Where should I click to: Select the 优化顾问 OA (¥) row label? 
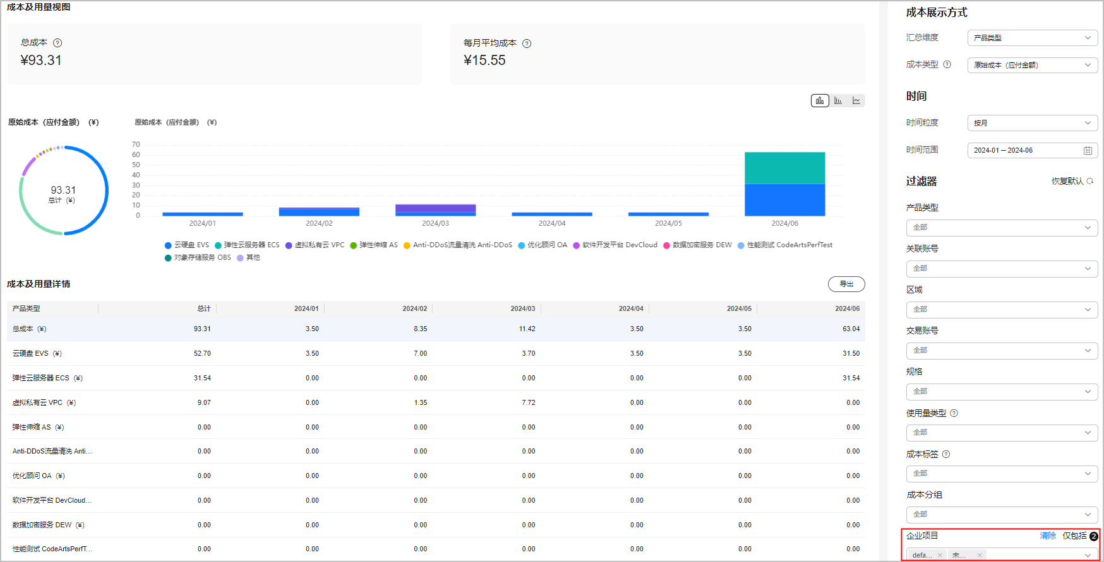39,476
